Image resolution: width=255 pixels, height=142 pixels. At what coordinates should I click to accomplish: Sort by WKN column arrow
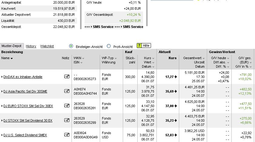83,58
